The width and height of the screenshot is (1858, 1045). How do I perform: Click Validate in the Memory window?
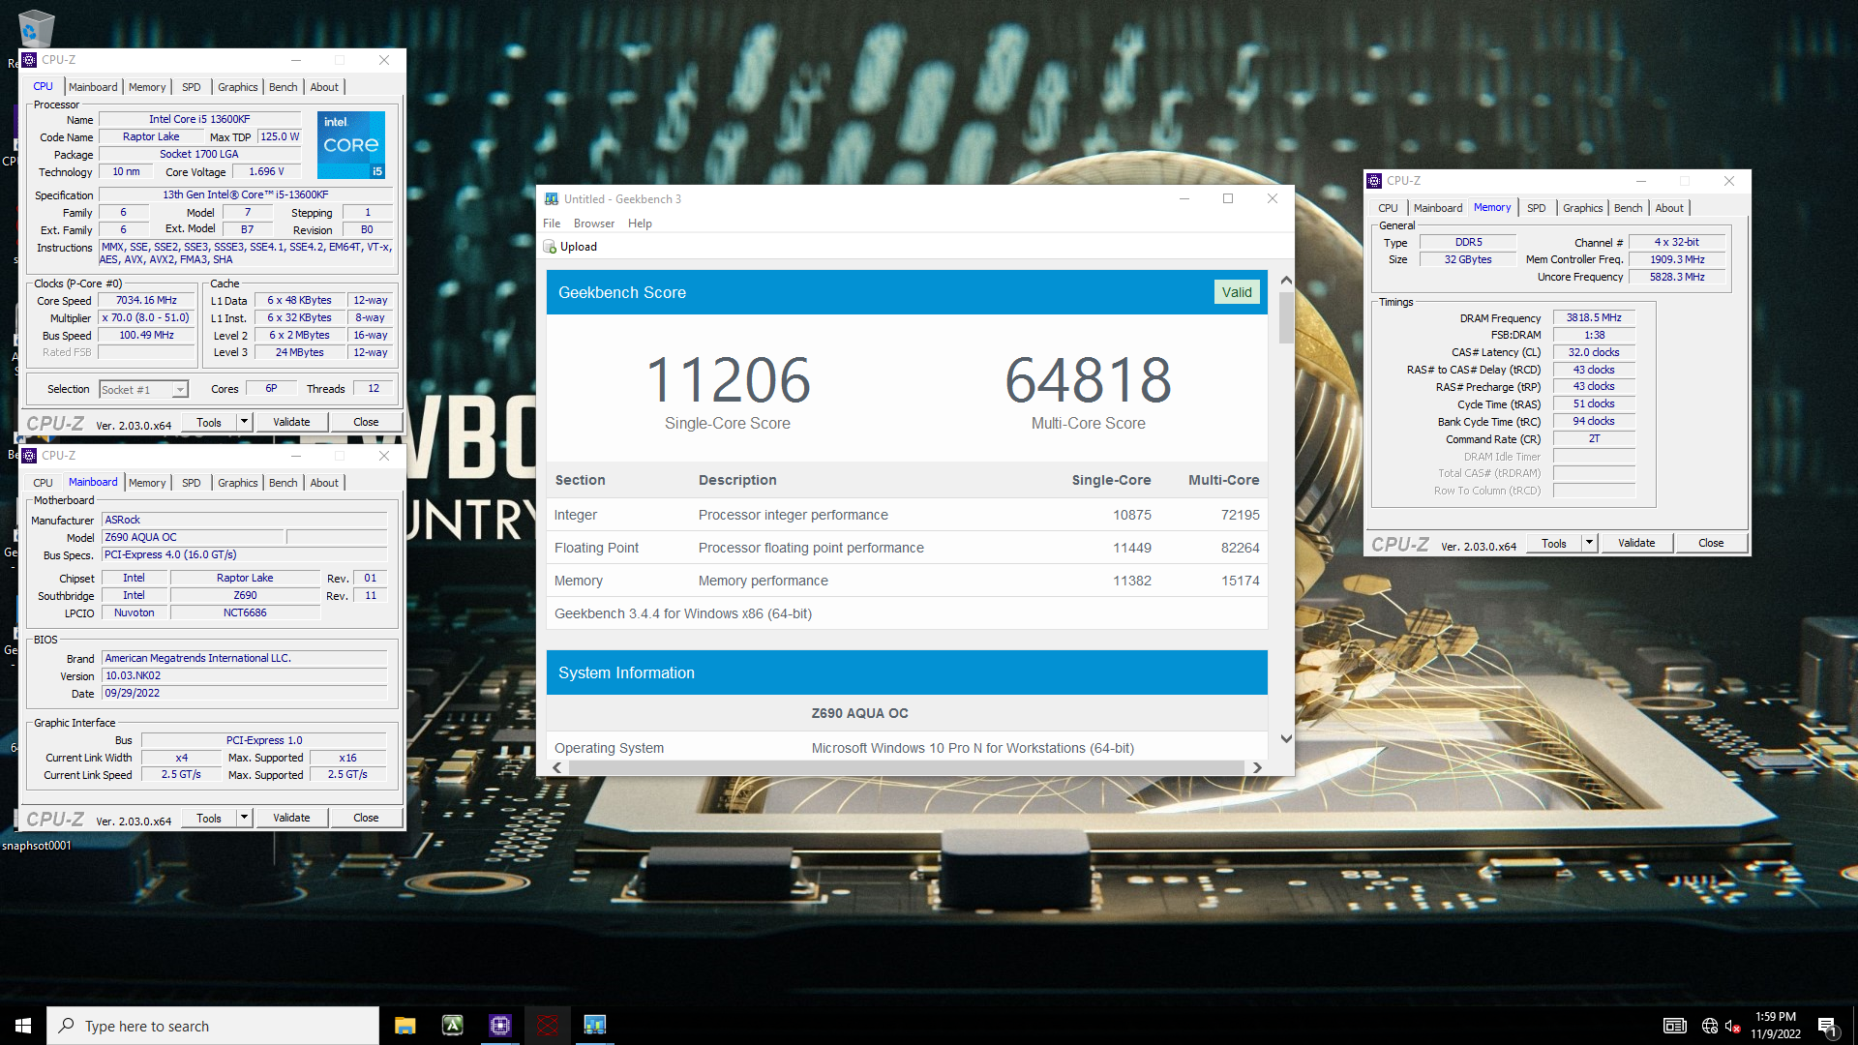tap(1636, 543)
